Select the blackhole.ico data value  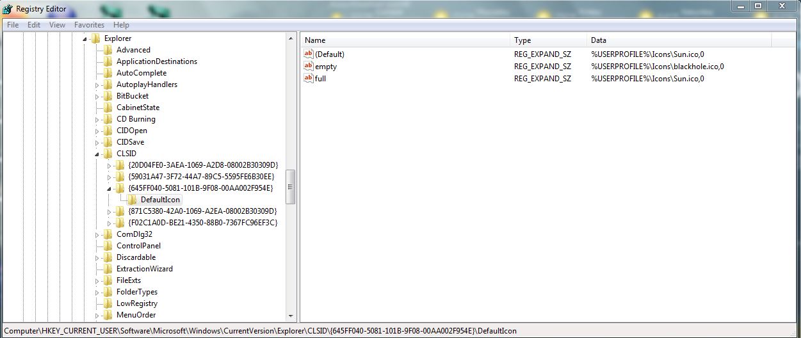point(658,67)
